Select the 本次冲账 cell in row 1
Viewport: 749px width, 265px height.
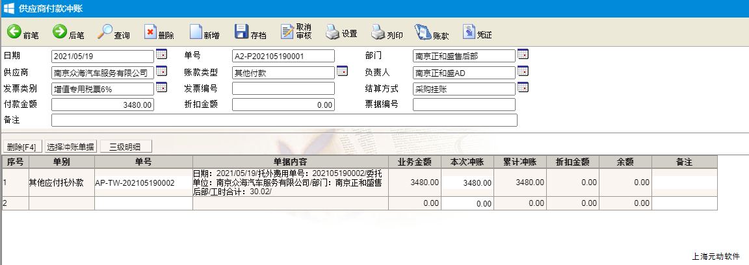[x=467, y=183]
